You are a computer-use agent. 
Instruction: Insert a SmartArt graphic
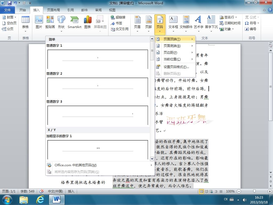pyautogui.click(x=75, y=22)
